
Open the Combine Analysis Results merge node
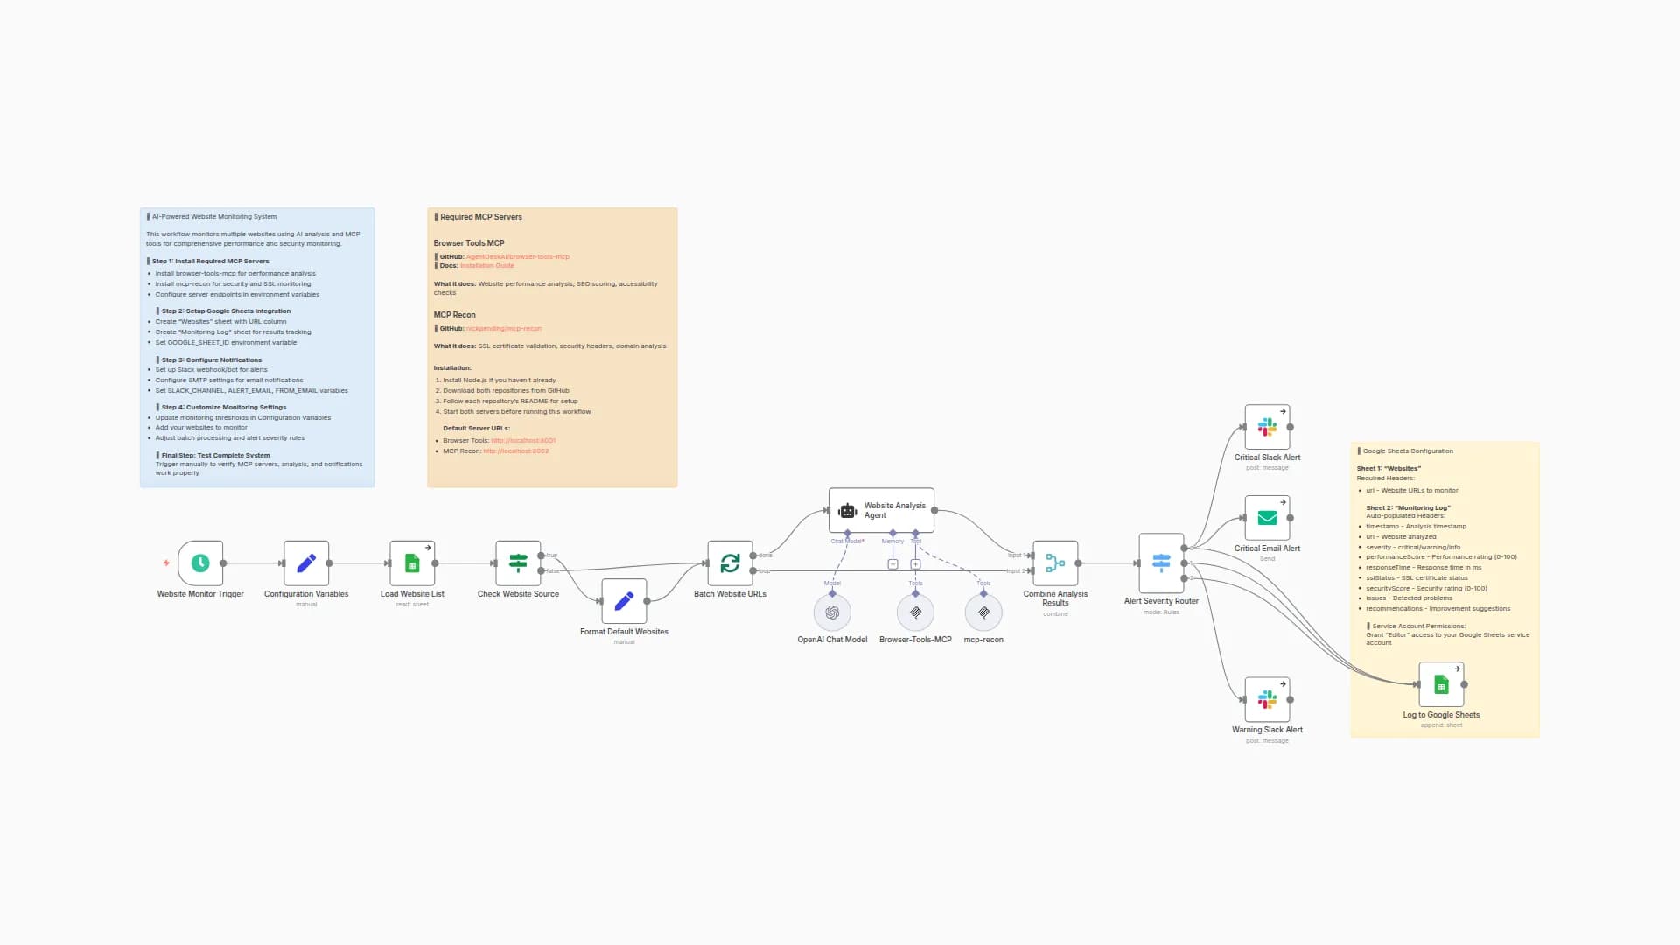click(x=1054, y=563)
